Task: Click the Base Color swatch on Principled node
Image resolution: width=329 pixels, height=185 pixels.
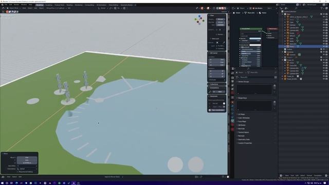Action: pyautogui.click(x=255, y=39)
